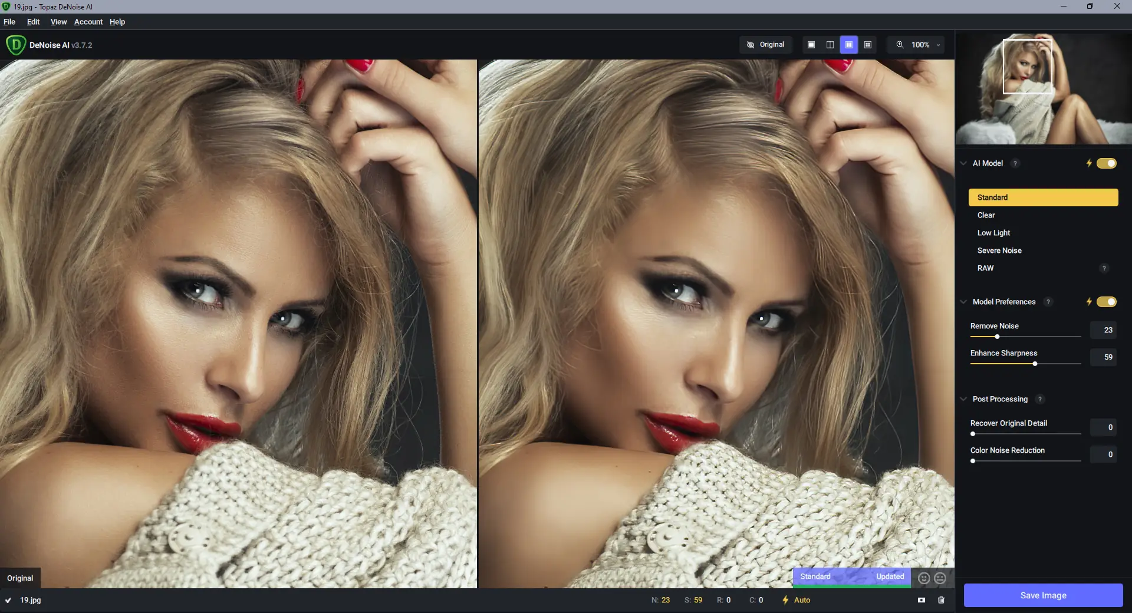The width and height of the screenshot is (1132, 613).
Task: Collapse the AI Model section
Action: click(x=963, y=163)
